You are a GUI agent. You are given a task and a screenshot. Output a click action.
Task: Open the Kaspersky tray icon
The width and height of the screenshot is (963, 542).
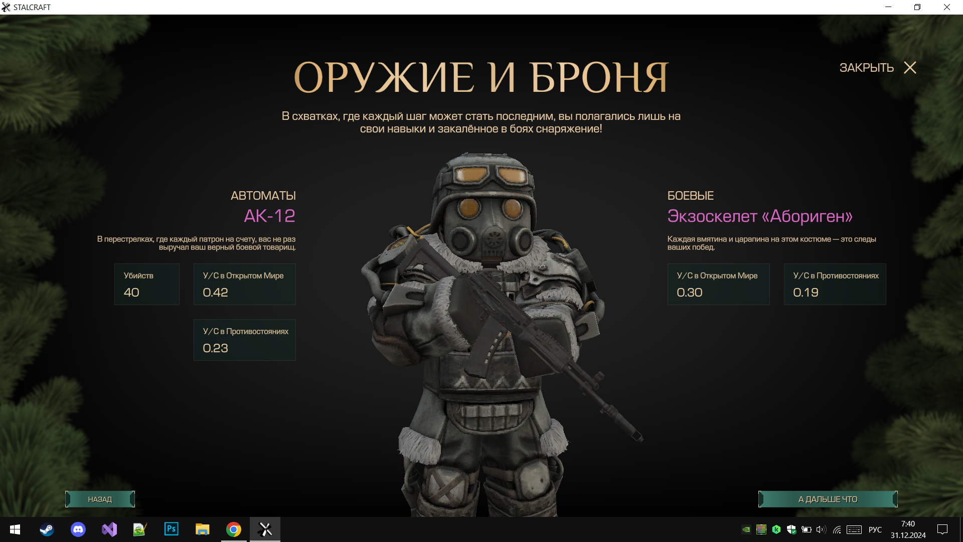[776, 529]
